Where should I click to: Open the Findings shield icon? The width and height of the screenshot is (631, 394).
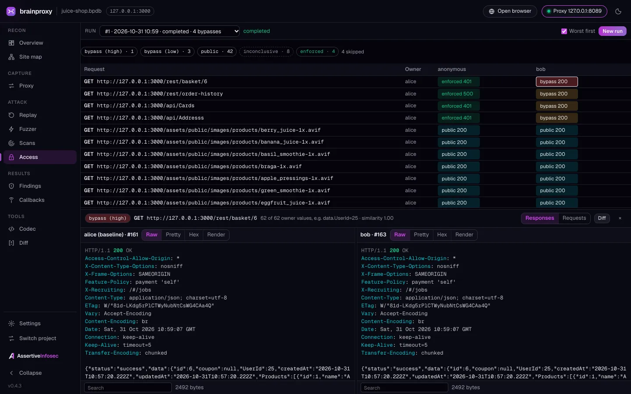point(11,186)
